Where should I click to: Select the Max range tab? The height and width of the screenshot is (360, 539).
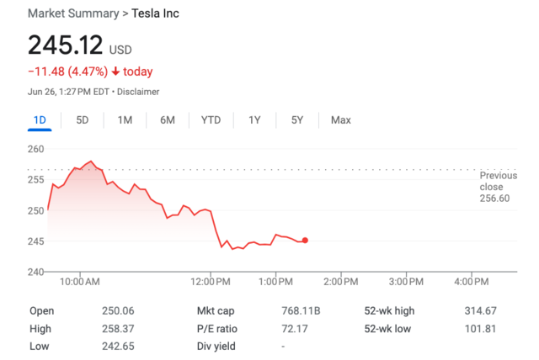tap(340, 119)
